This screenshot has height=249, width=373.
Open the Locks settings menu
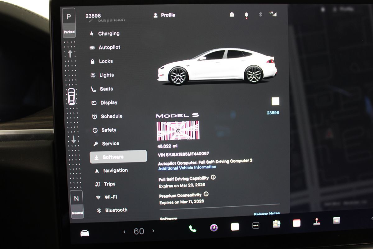pyautogui.click(x=102, y=61)
